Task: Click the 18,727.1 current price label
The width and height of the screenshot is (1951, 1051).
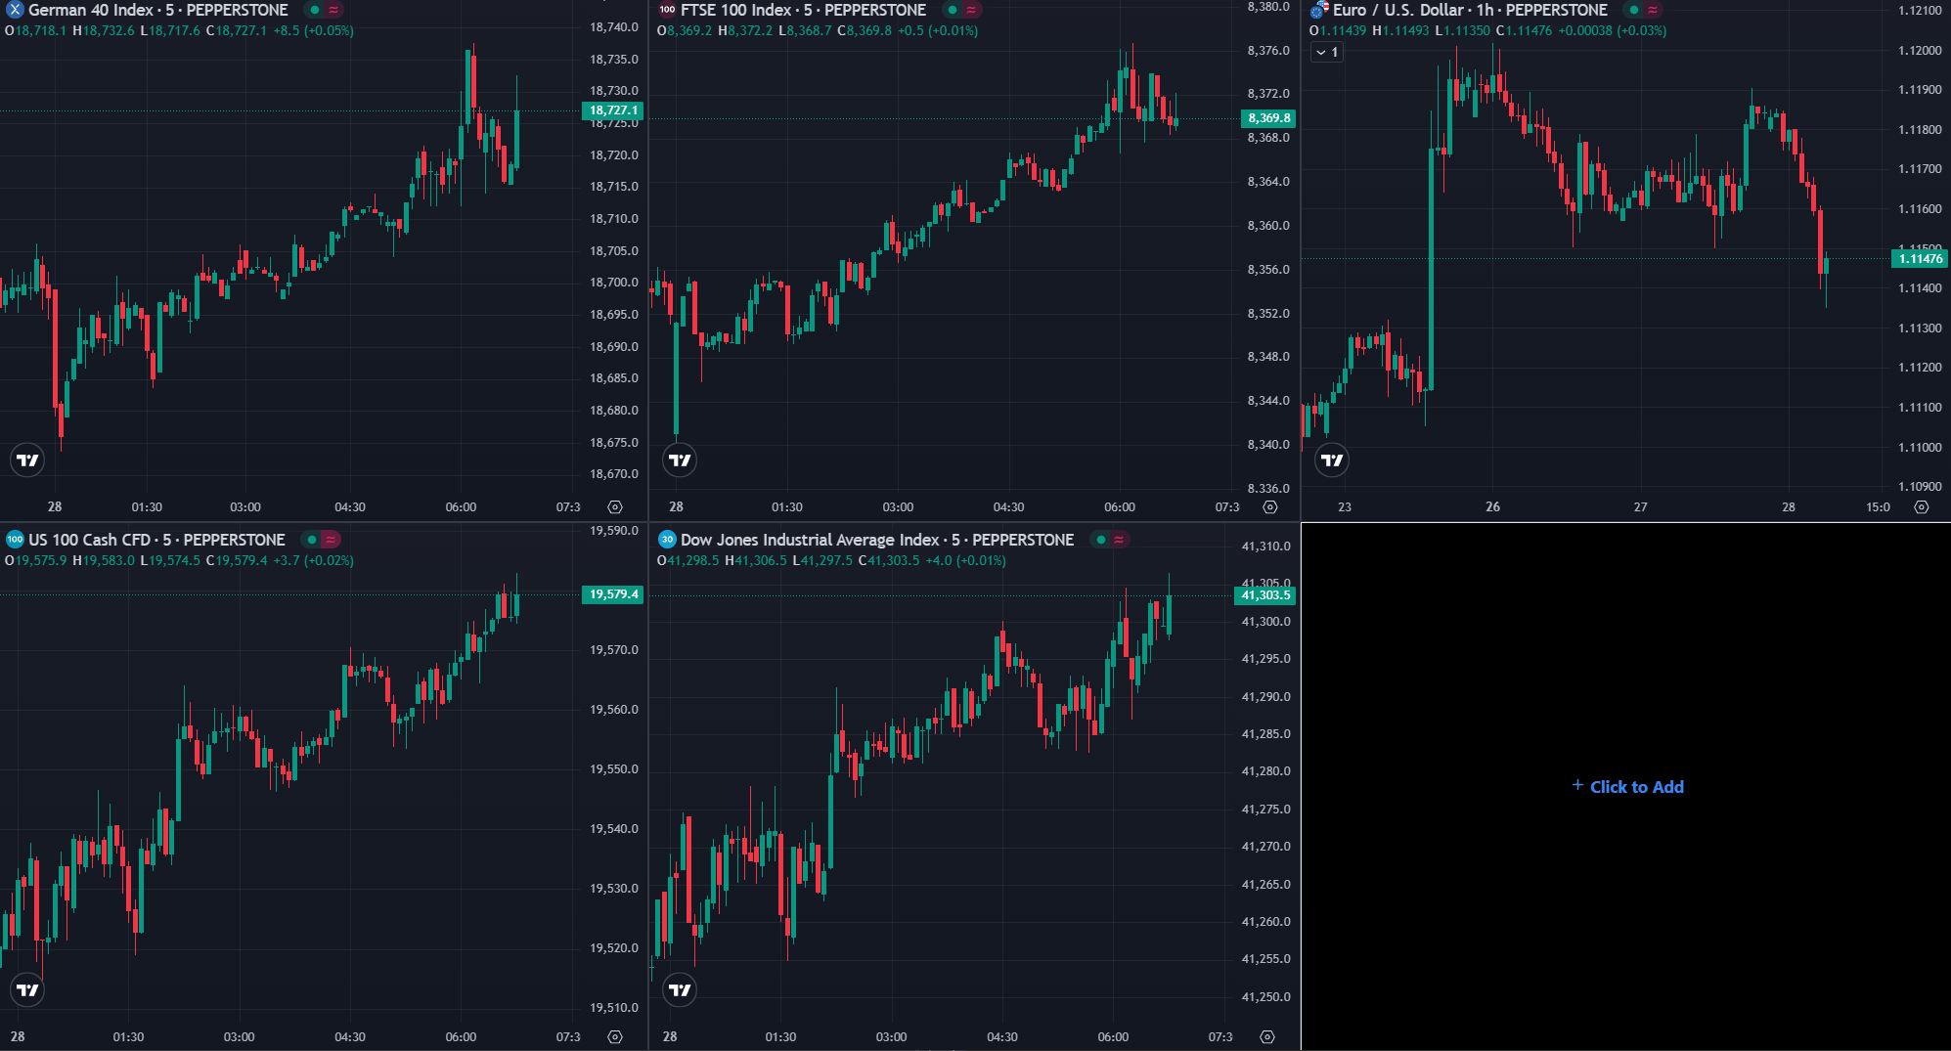Action: [613, 110]
